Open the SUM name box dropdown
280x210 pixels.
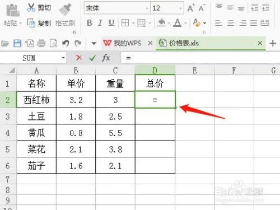pyautogui.click(x=63, y=58)
